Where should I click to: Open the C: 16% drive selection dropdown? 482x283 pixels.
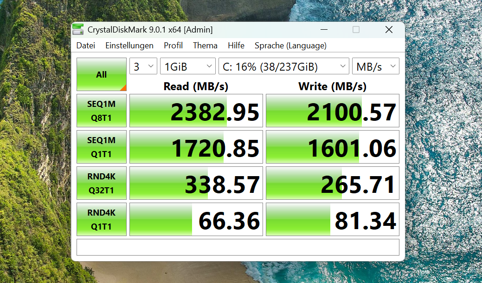click(284, 66)
